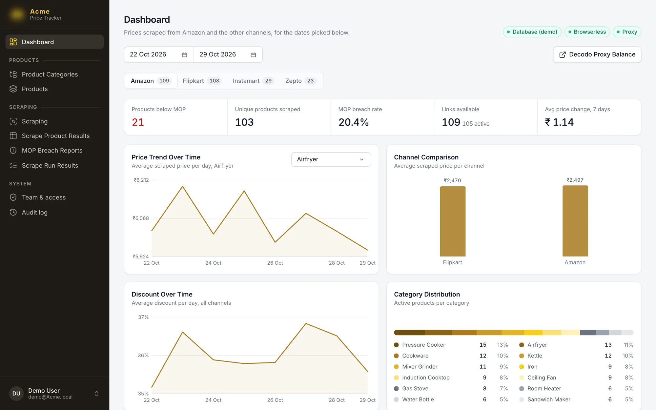The width and height of the screenshot is (656, 410).
Task: Click the Database (demo) status badge
Action: (532, 32)
